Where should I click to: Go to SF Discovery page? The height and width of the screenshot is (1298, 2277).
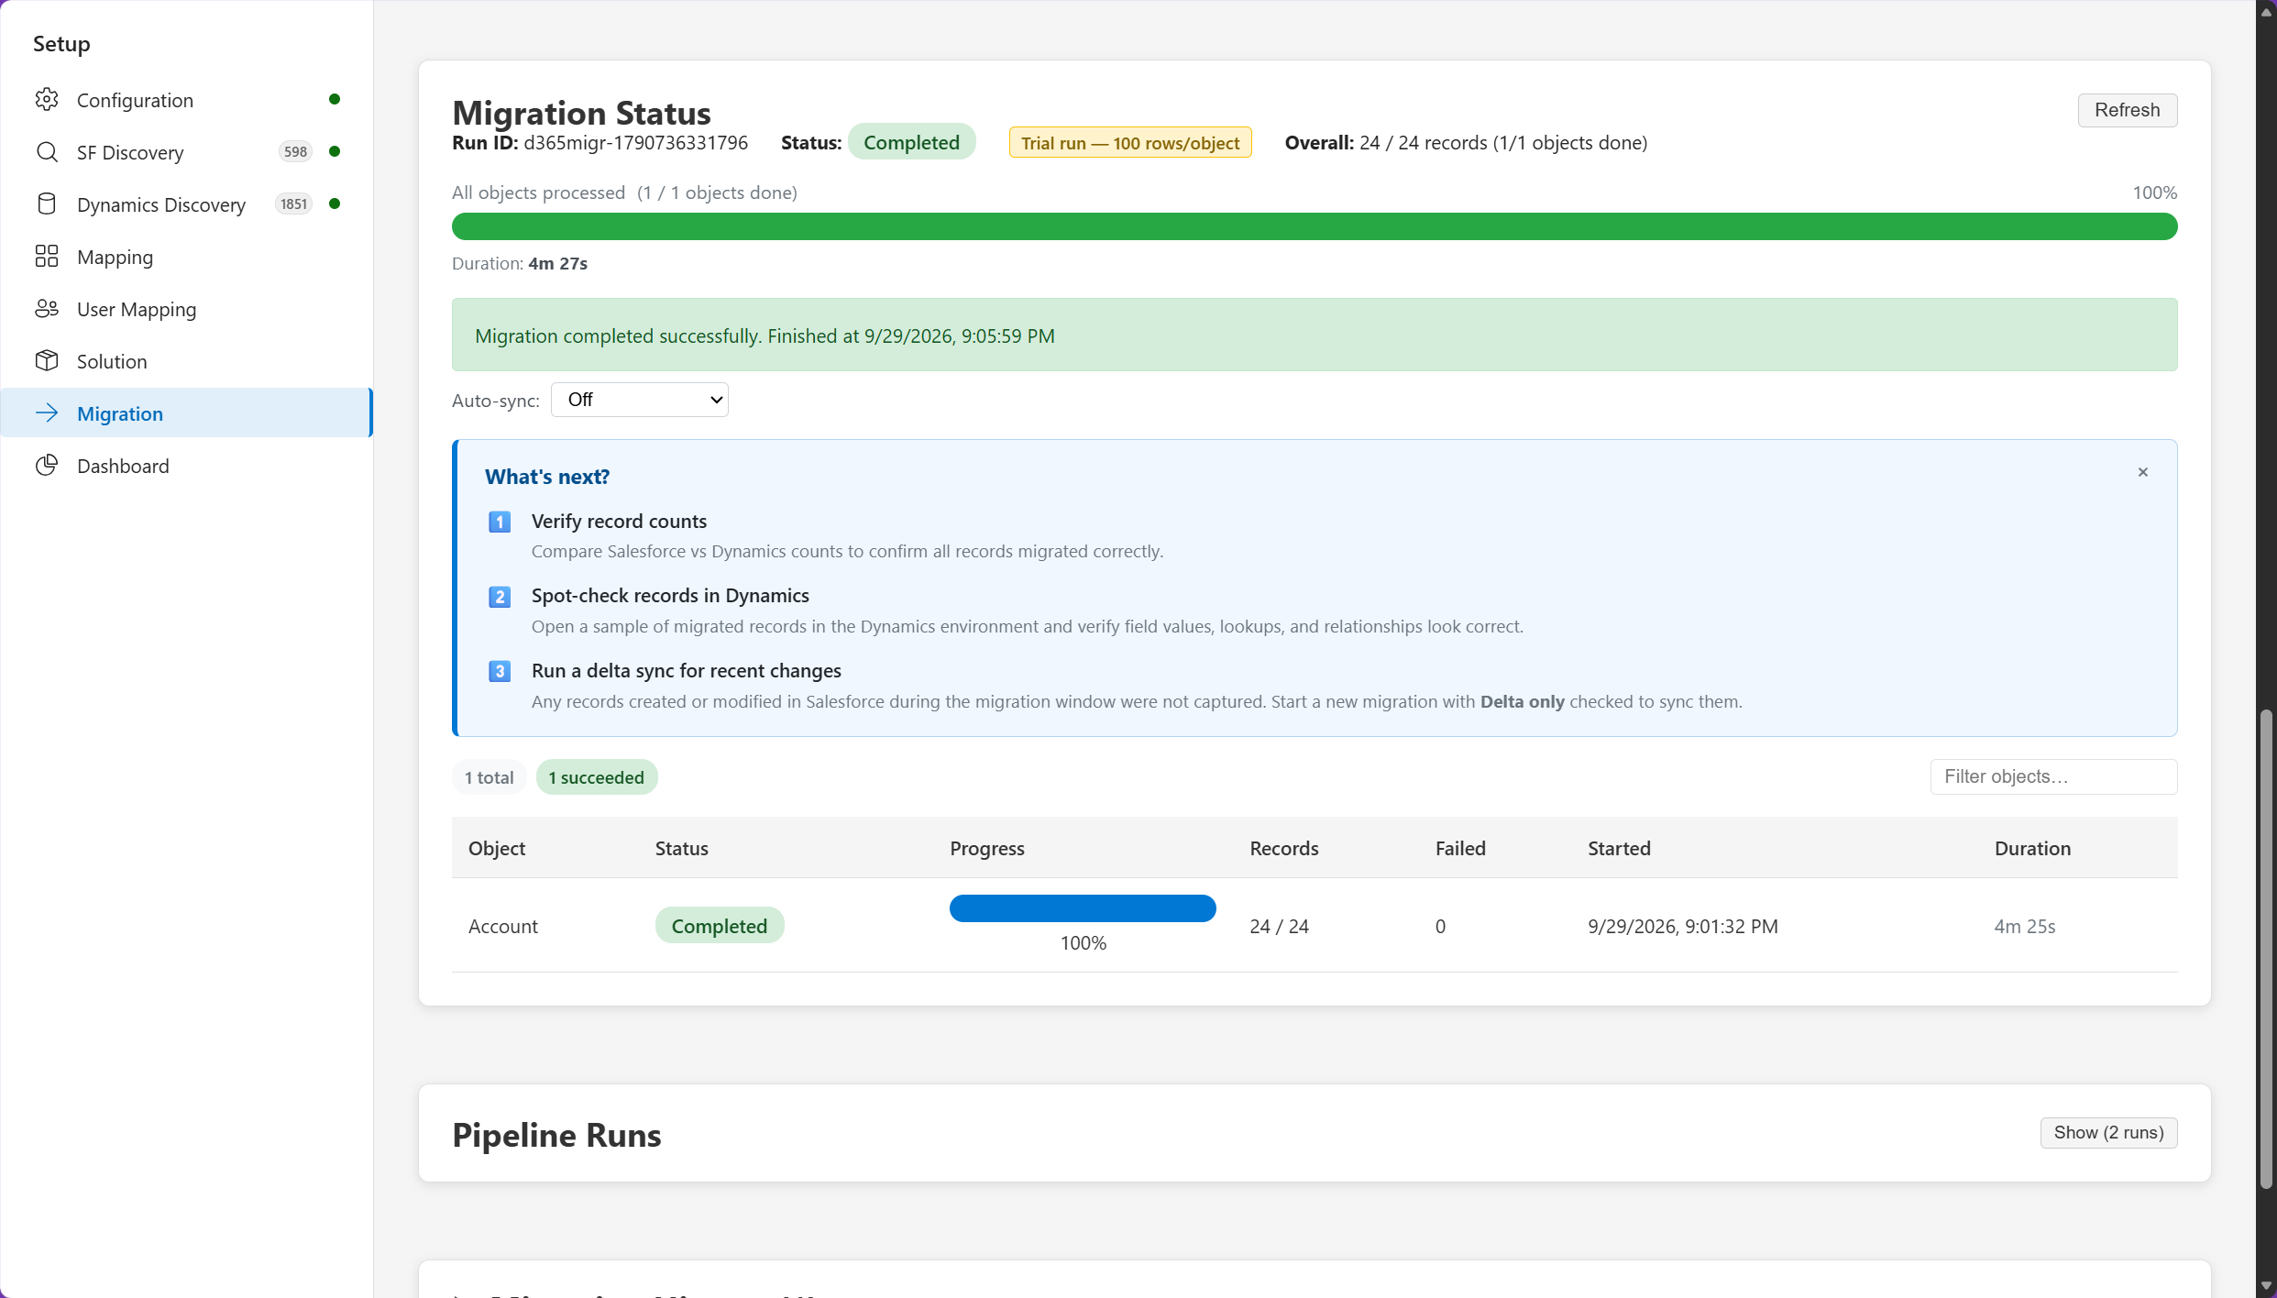(187, 152)
